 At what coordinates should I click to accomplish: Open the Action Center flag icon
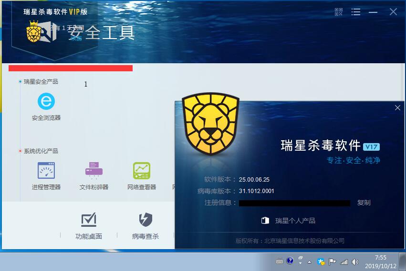[x=332, y=262]
